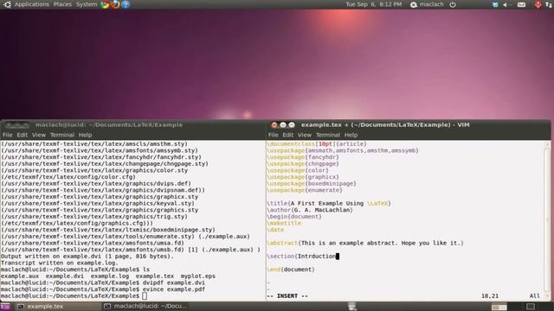Click the \abstract line in VIM
This screenshot has height=311, width=554.
(365, 244)
